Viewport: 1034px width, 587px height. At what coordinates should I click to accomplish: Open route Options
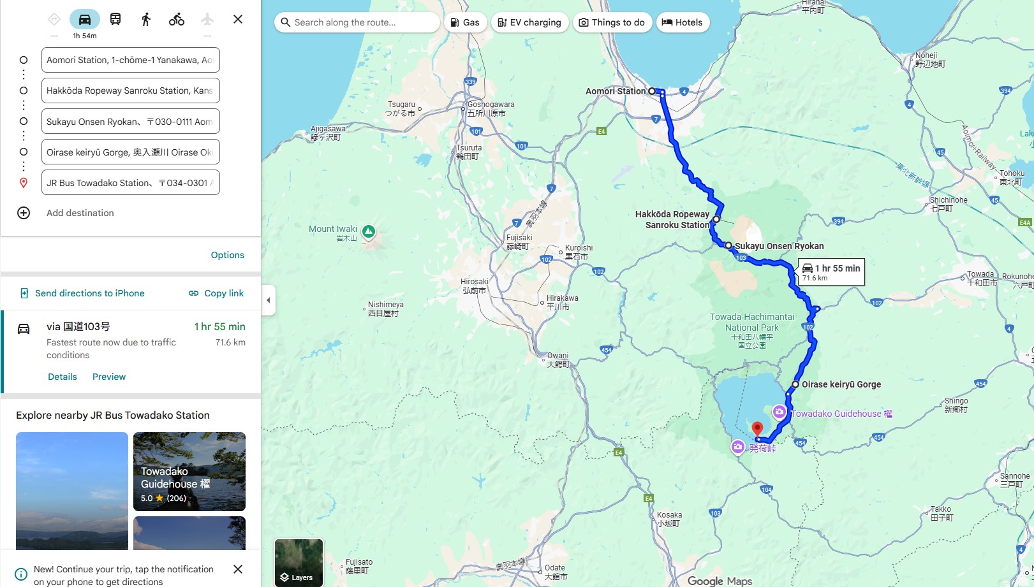(x=228, y=255)
